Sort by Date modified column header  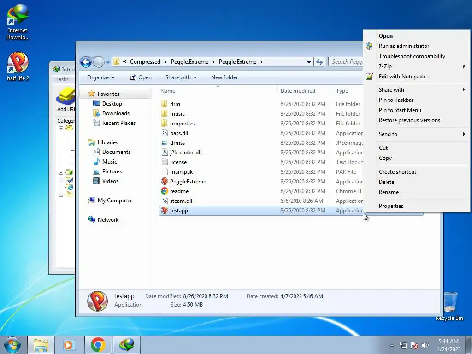point(298,91)
